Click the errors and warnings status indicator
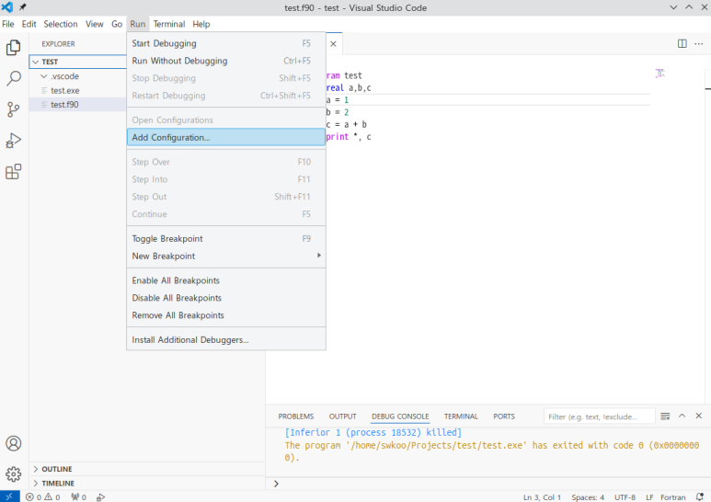711x502 pixels. [x=42, y=497]
